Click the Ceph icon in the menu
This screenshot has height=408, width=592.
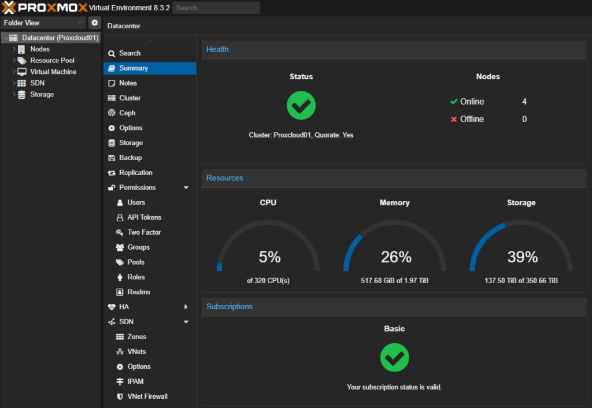click(x=112, y=113)
